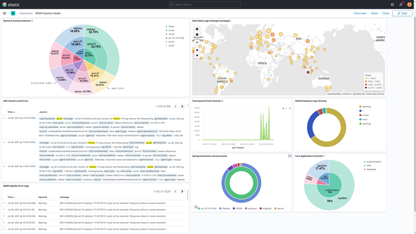
Task: Go to previous page of ARC Sensors table
Action: [175, 106]
